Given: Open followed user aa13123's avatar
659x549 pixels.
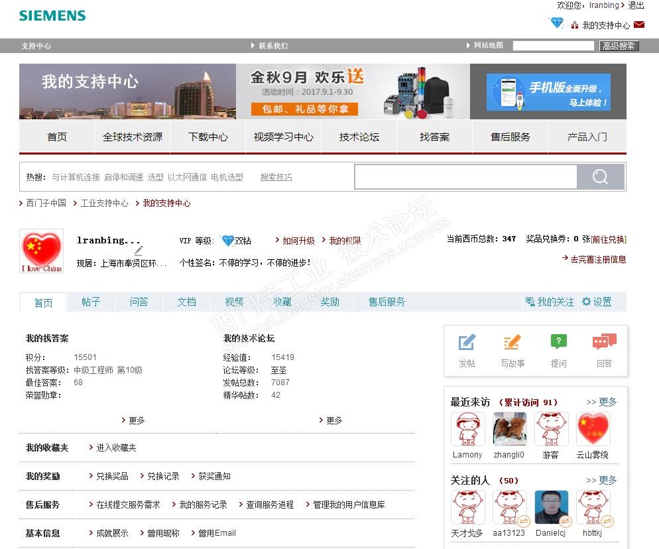Looking at the screenshot, I should tap(509, 507).
